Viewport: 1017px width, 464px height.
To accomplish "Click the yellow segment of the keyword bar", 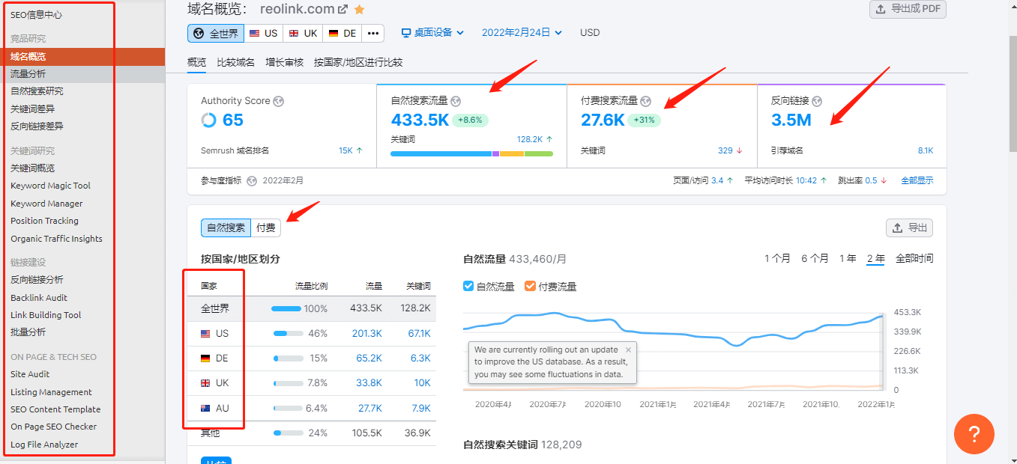I will (512, 153).
